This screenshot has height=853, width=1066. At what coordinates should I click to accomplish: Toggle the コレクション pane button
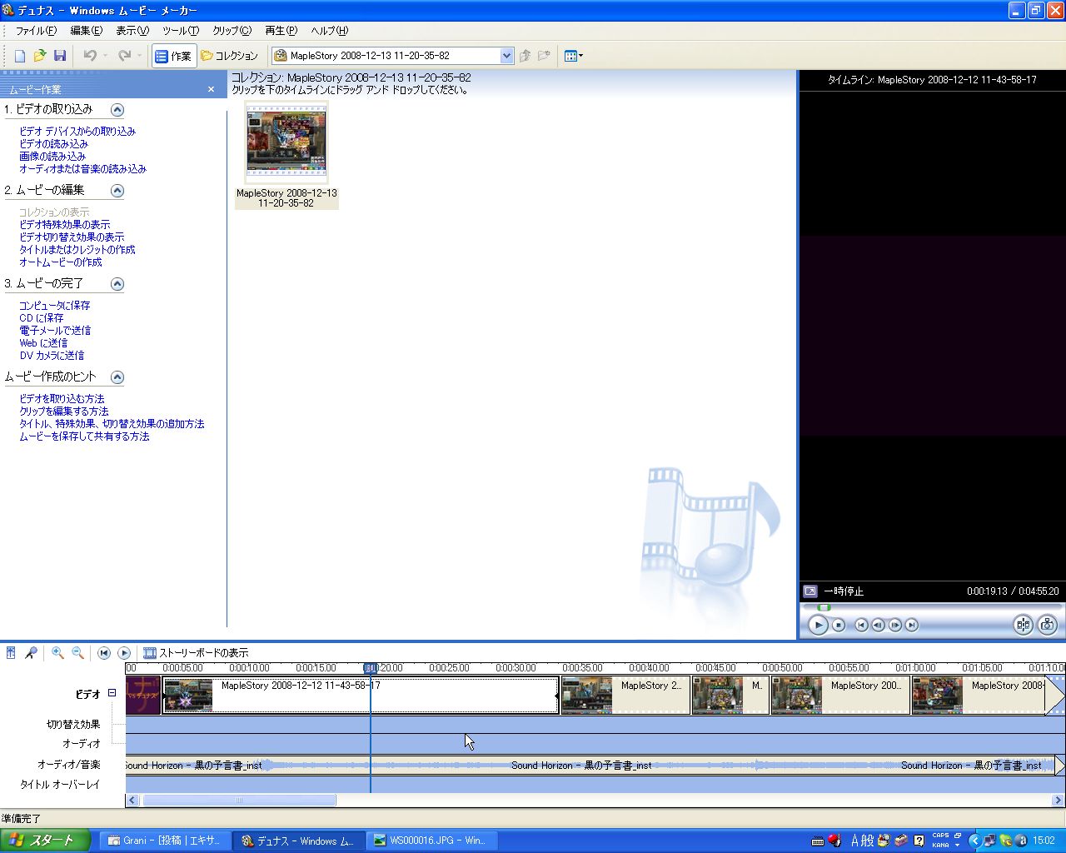(229, 56)
